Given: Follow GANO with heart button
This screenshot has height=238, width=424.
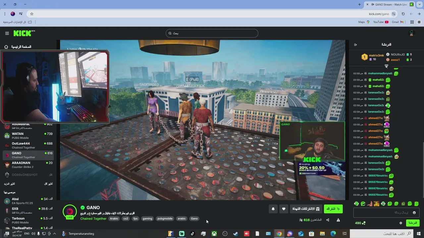Looking at the screenshot, I should tap(284, 209).
